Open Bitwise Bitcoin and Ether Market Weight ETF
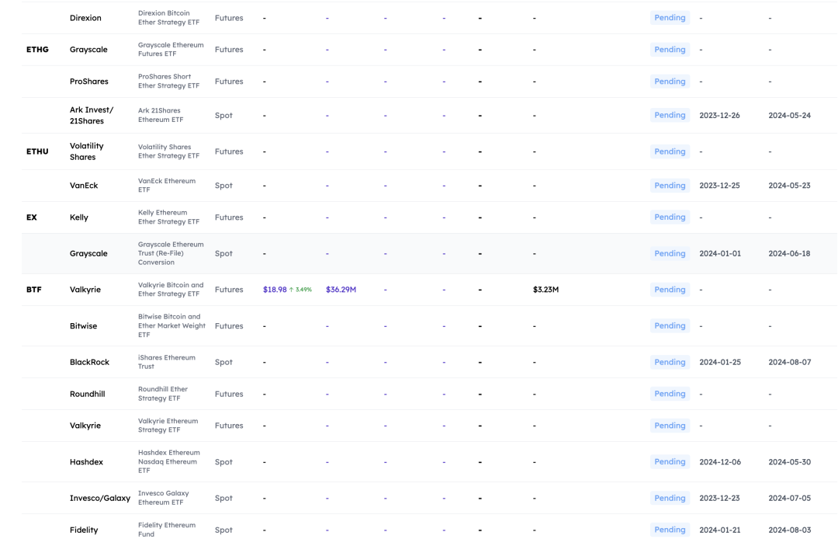Screen dimensions: 838x539 point(171,325)
